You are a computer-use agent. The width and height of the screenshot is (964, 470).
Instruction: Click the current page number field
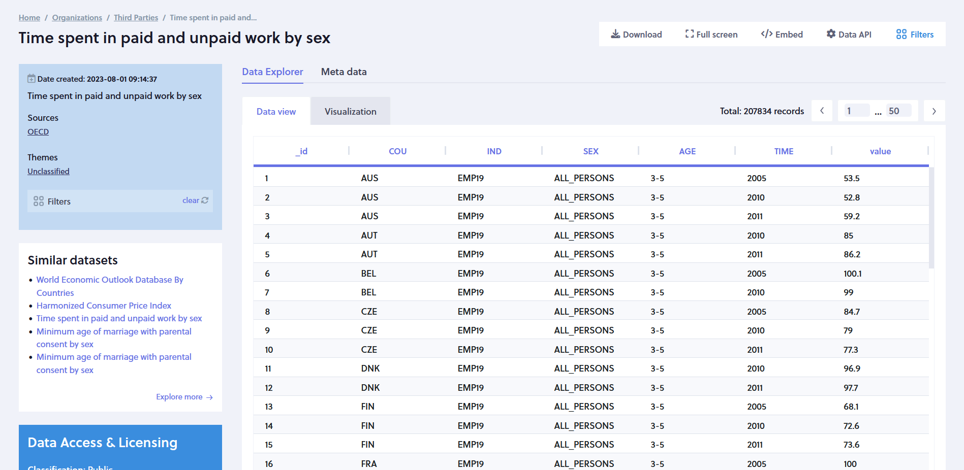[x=856, y=111]
